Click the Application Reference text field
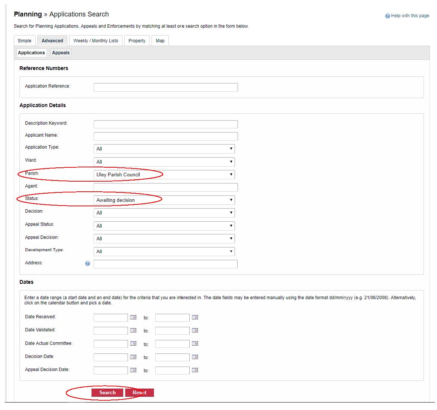This screenshot has width=437, height=410. tap(165, 87)
